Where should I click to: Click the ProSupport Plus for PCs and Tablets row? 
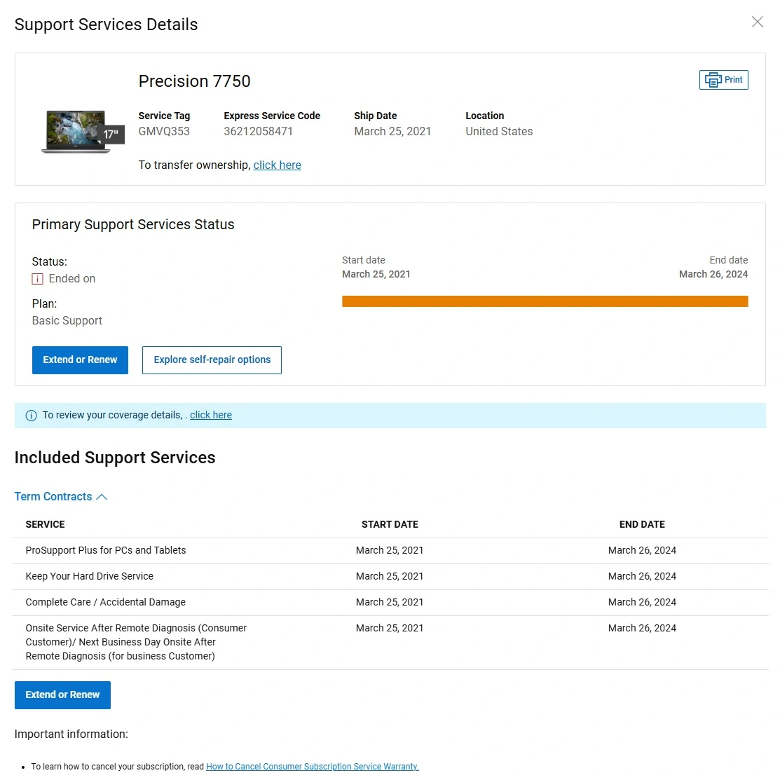[x=390, y=551]
